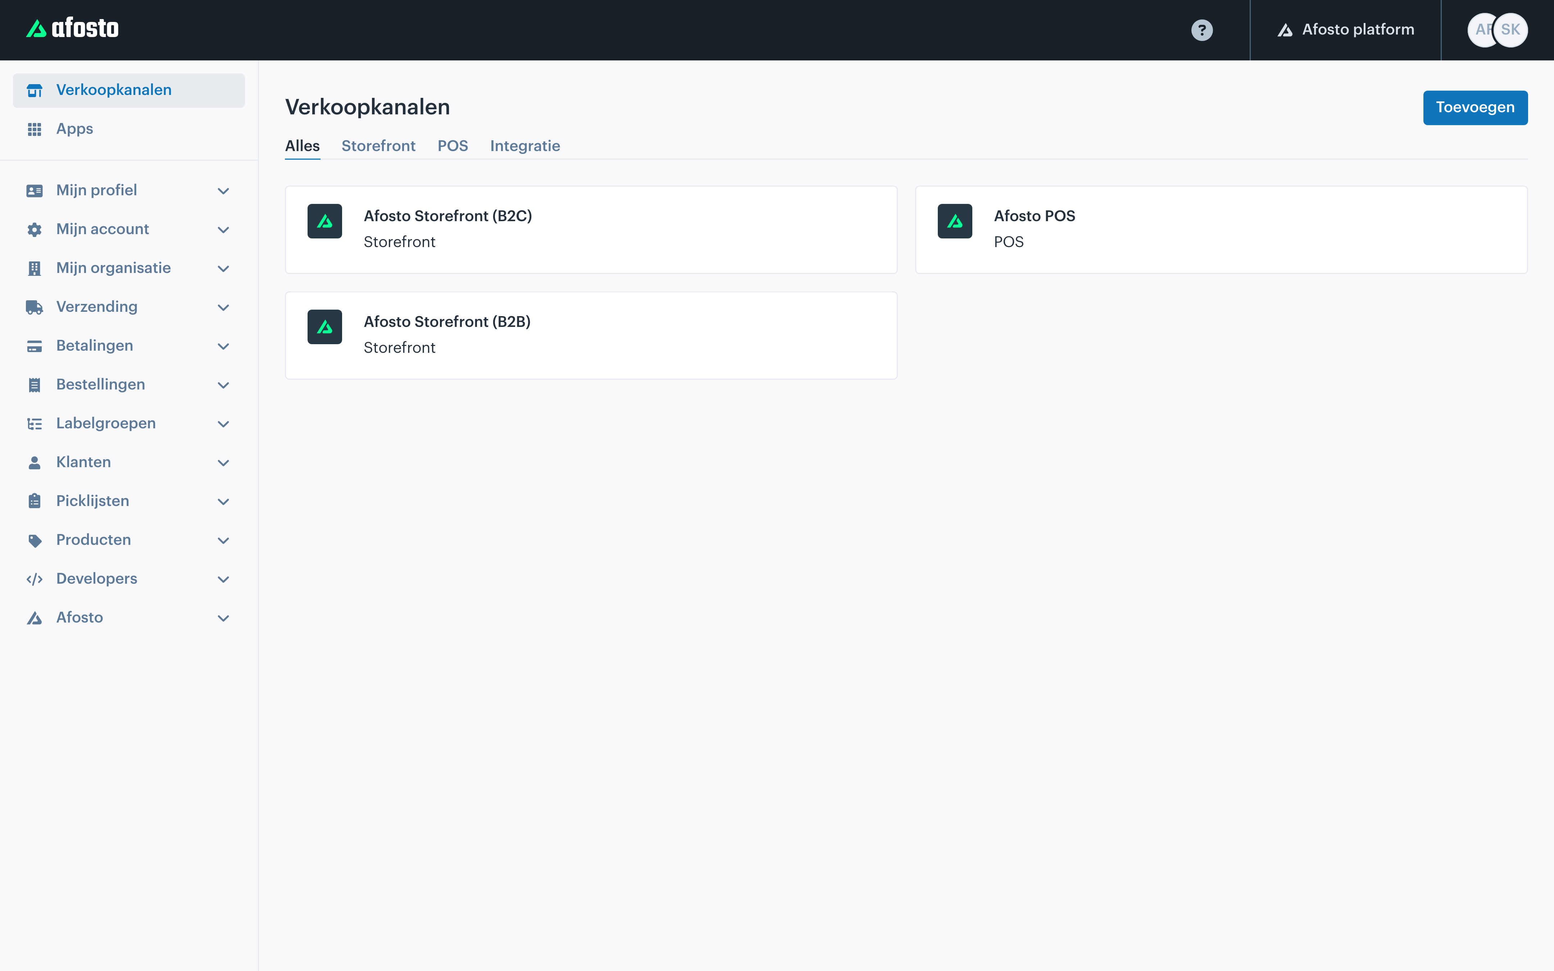
Task: Open the Afosto platform switcher
Action: point(1345,30)
